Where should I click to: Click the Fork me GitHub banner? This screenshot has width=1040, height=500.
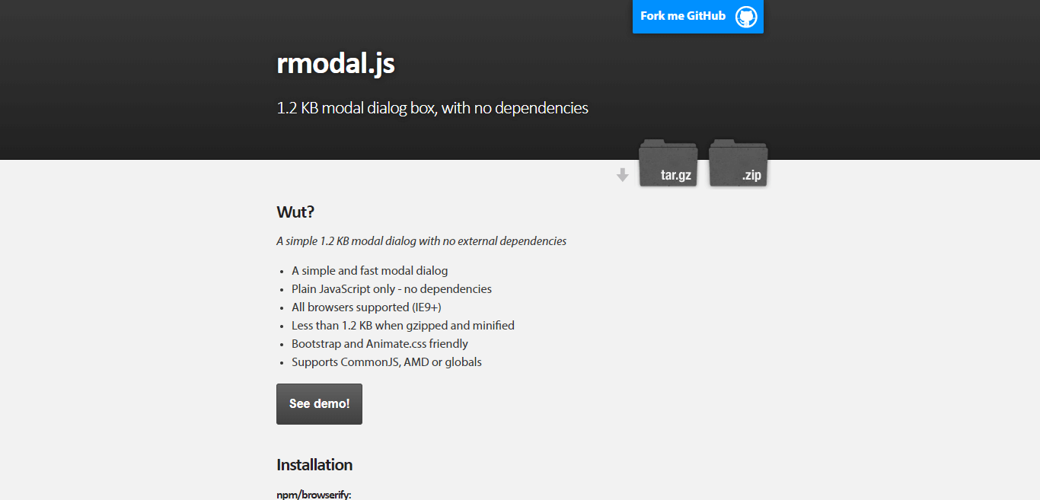(x=697, y=16)
